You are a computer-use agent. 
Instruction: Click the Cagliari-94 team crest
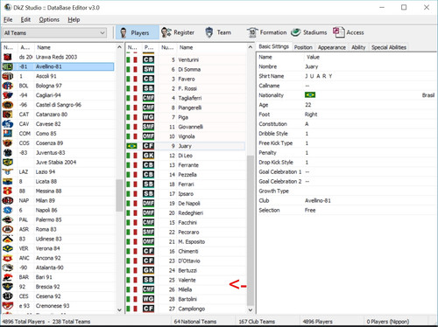(8, 95)
